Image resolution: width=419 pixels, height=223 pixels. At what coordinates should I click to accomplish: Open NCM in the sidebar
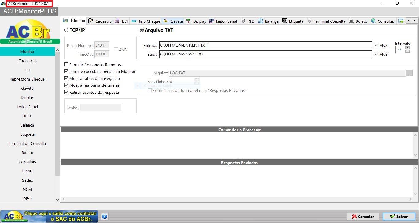(27, 189)
